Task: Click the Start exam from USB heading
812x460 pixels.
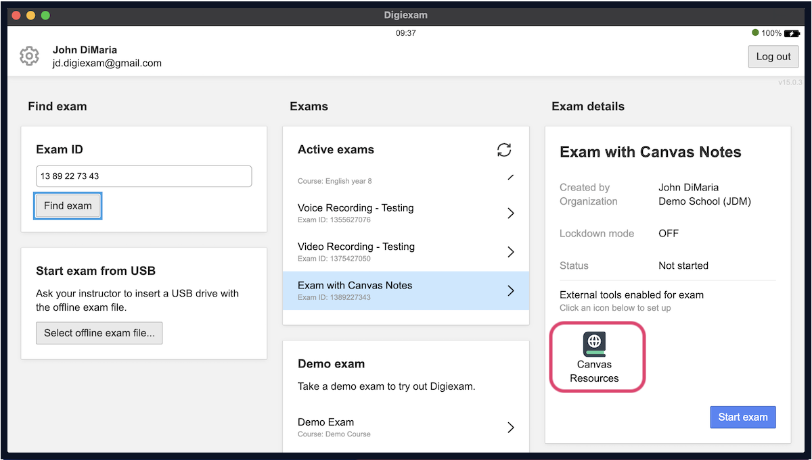Action: pos(95,271)
